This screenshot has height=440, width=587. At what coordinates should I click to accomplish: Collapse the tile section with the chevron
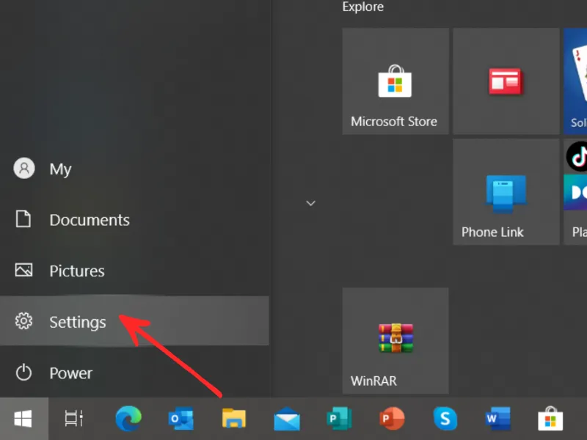click(310, 202)
